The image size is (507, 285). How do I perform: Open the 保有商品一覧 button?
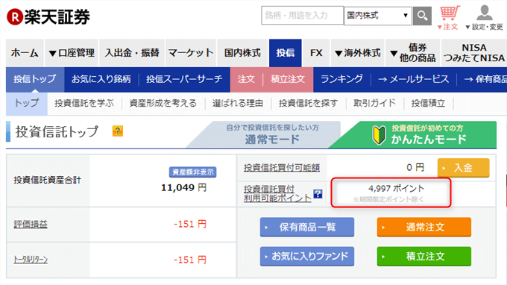click(x=307, y=227)
